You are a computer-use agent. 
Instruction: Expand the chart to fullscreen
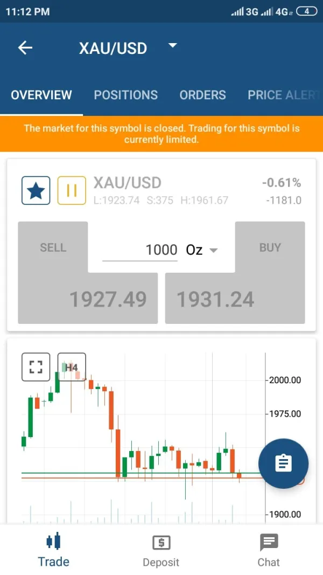point(36,367)
